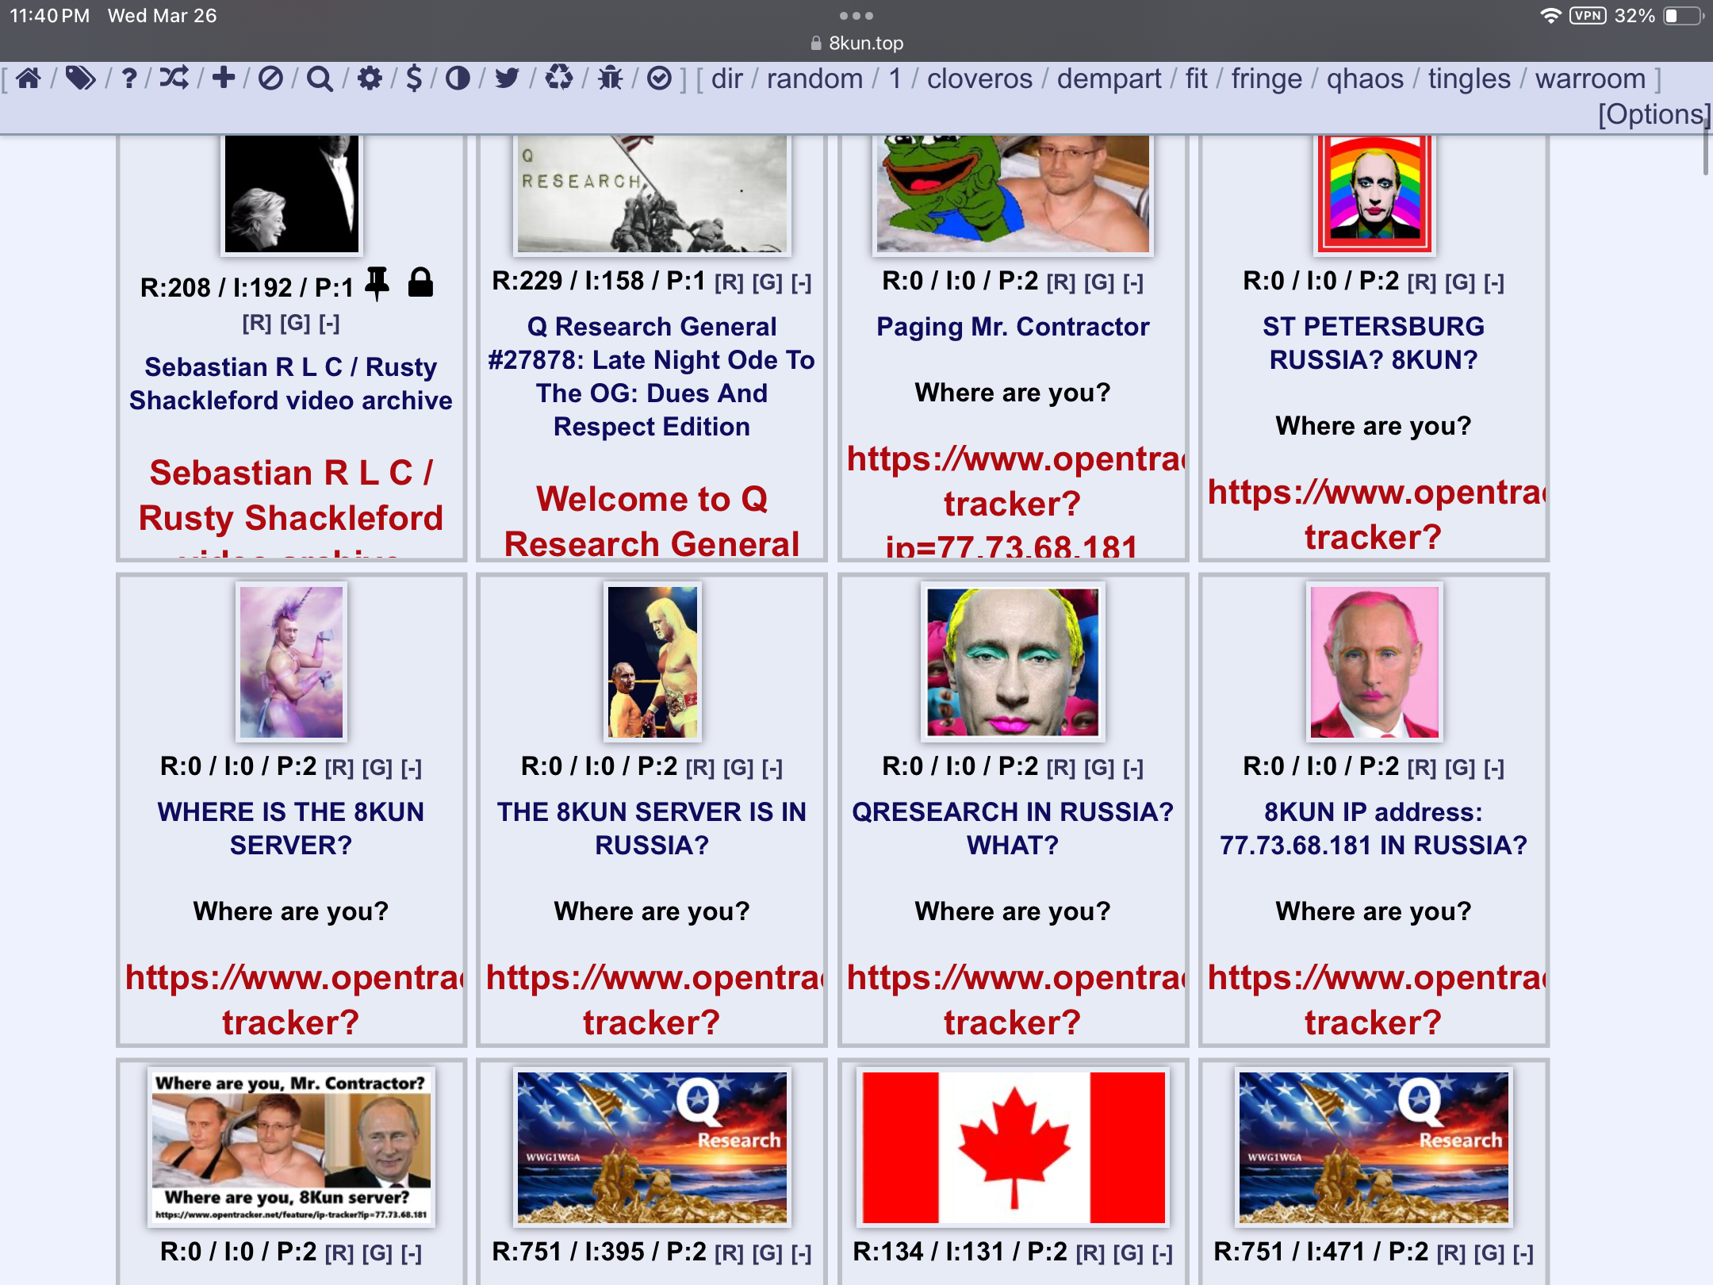Click the lock icon on Sebastian thread

pos(420,282)
